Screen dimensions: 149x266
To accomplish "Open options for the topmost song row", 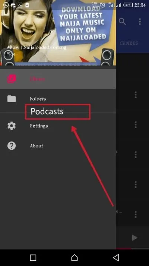I will pyautogui.click(x=136, y=95).
